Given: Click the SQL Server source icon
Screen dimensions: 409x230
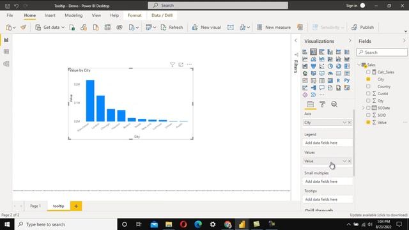Looking at the screenshot, I should click(x=96, y=27).
